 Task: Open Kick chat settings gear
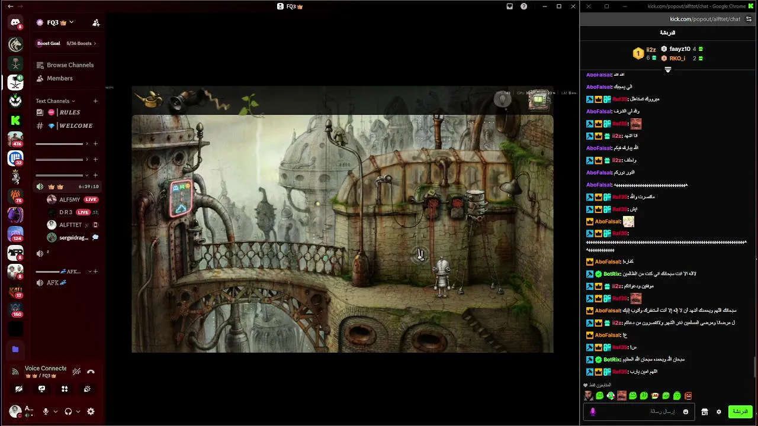click(719, 412)
